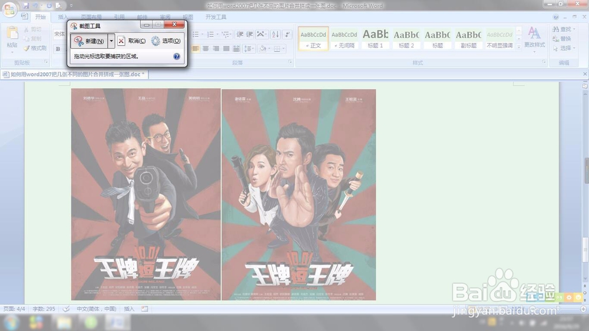
Task: Select the 标题 2 style
Action: [x=406, y=38]
